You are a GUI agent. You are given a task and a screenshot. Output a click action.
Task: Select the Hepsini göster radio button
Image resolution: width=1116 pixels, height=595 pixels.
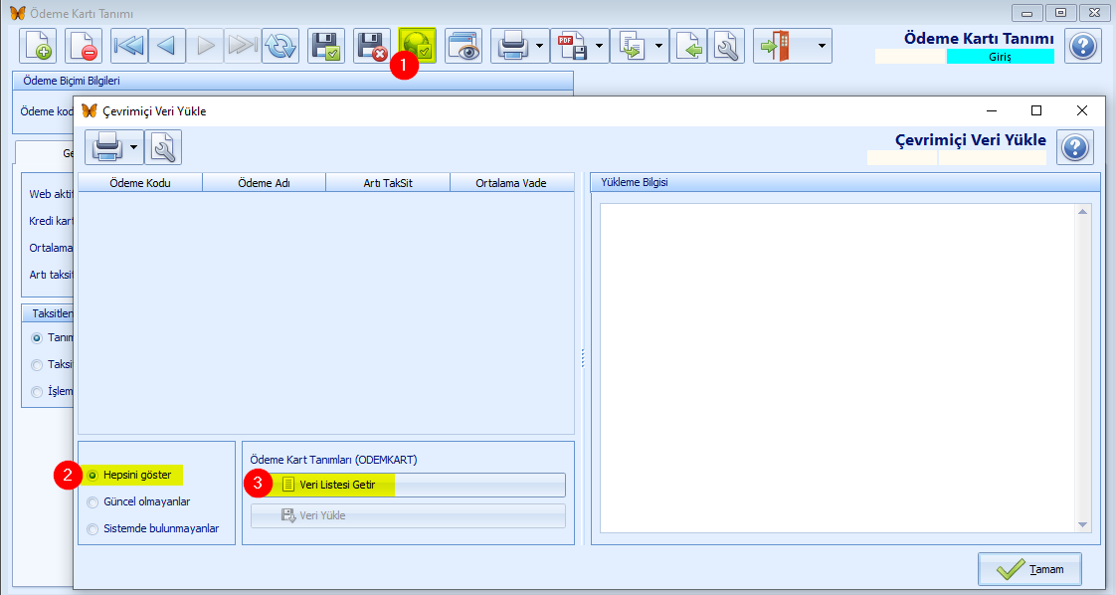(x=93, y=475)
